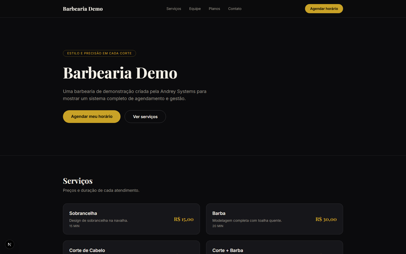Click Modelagem completa com toalha quente text
406x254 pixels.
coord(247,220)
